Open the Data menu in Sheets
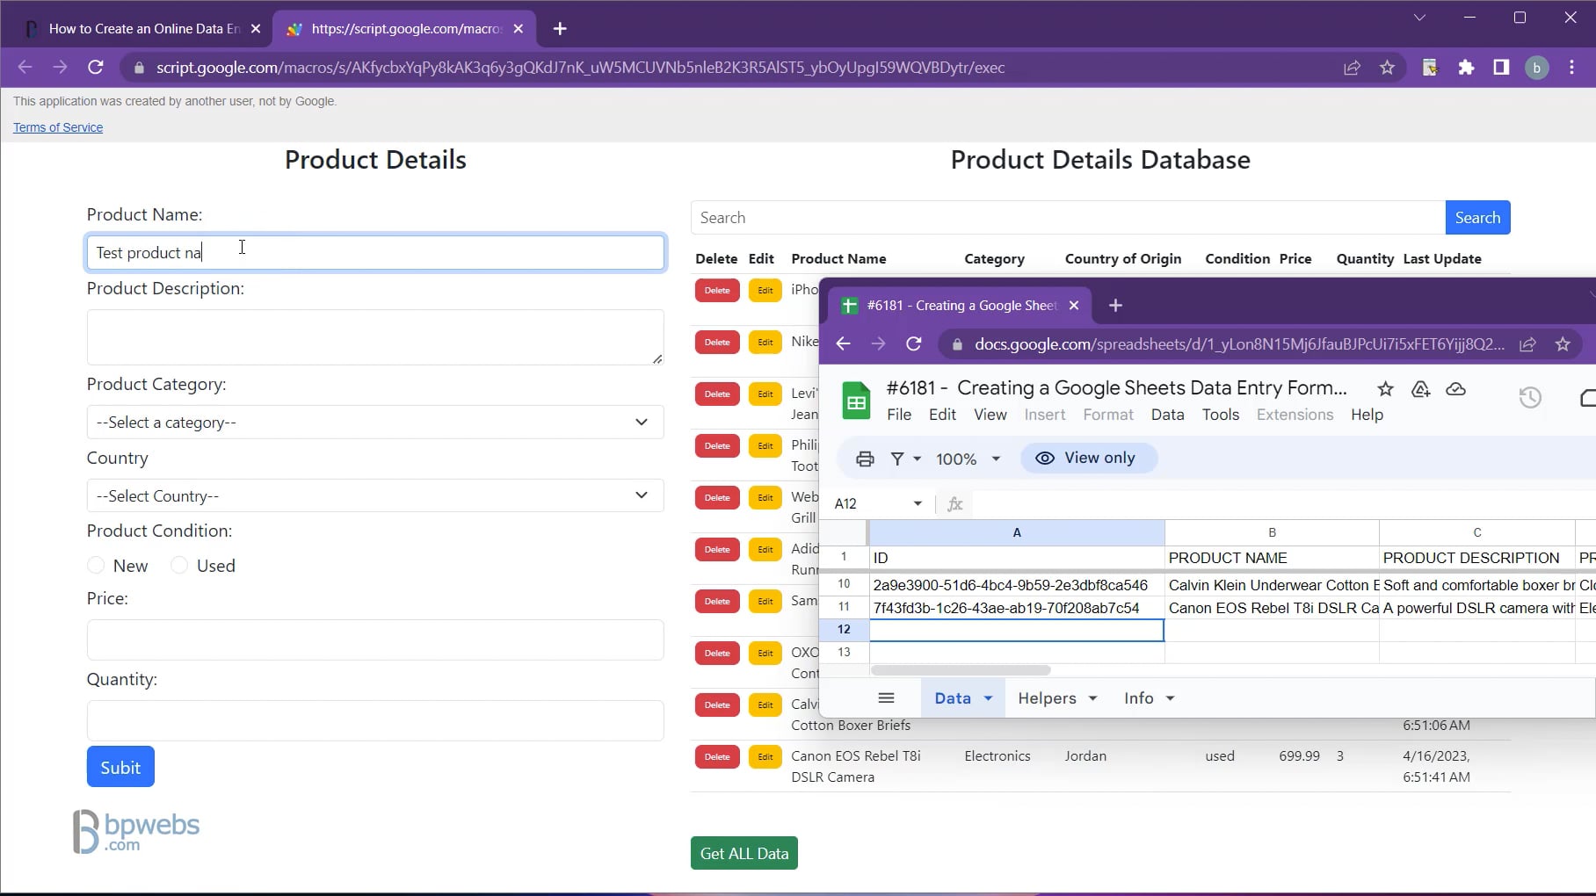The height and width of the screenshot is (896, 1596). click(1167, 415)
